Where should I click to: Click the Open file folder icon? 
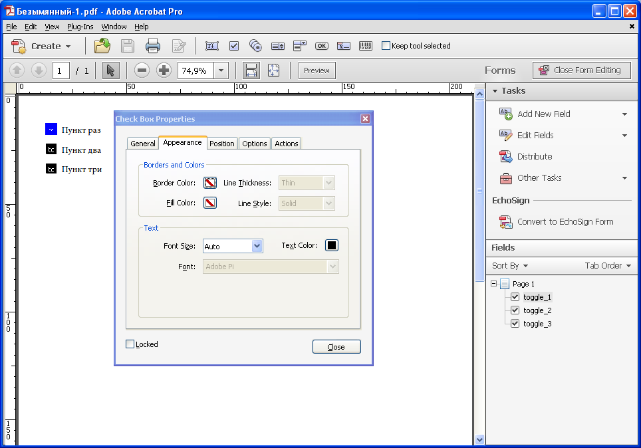coord(102,46)
